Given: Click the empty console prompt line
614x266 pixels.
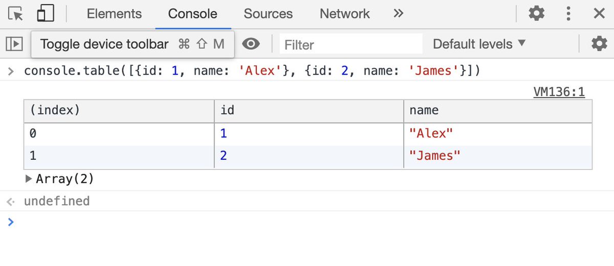Looking at the screenshot, I should (x=307, y=222).
